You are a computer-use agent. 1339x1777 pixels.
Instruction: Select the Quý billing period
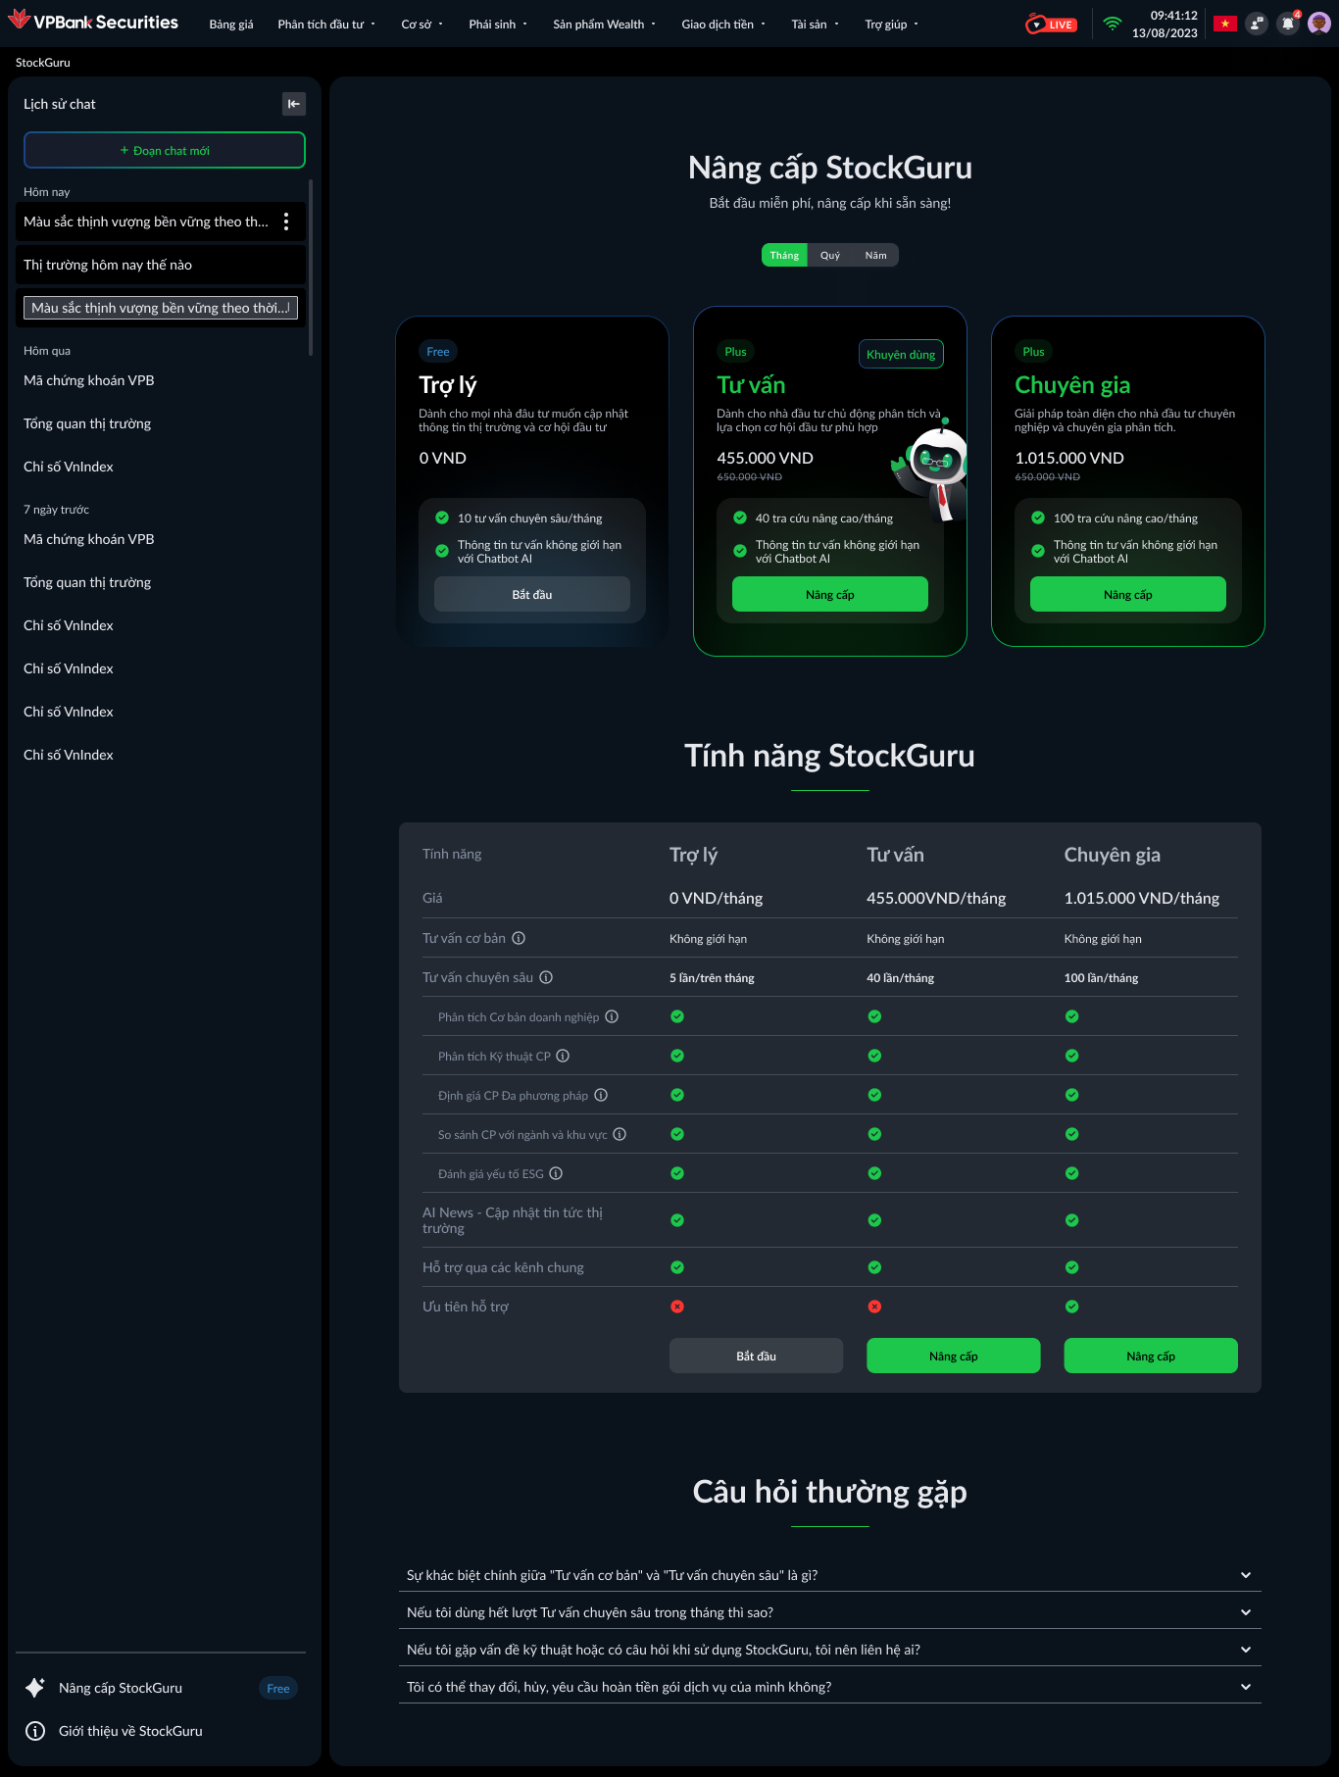pyautogui.click(x=830, y=256)
